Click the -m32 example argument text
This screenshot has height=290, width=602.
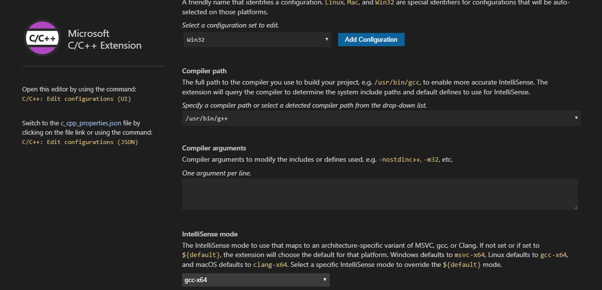(432, 160)
